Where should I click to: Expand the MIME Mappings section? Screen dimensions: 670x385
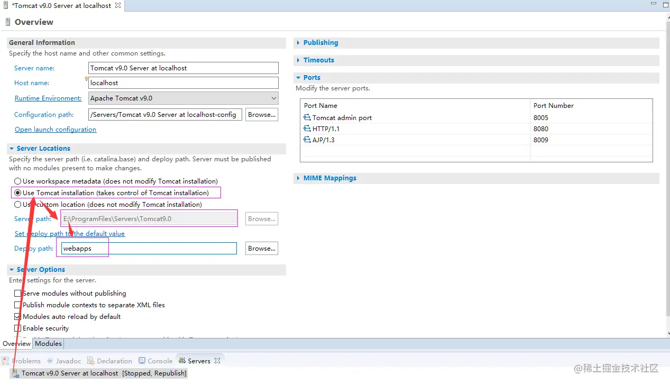click(298, 178)
